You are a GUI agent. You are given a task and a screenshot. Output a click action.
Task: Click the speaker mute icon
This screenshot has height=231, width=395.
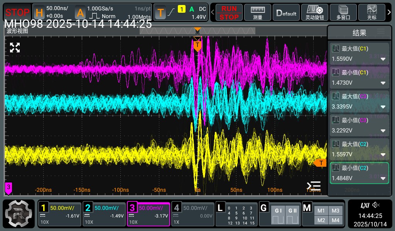(376, 205)
